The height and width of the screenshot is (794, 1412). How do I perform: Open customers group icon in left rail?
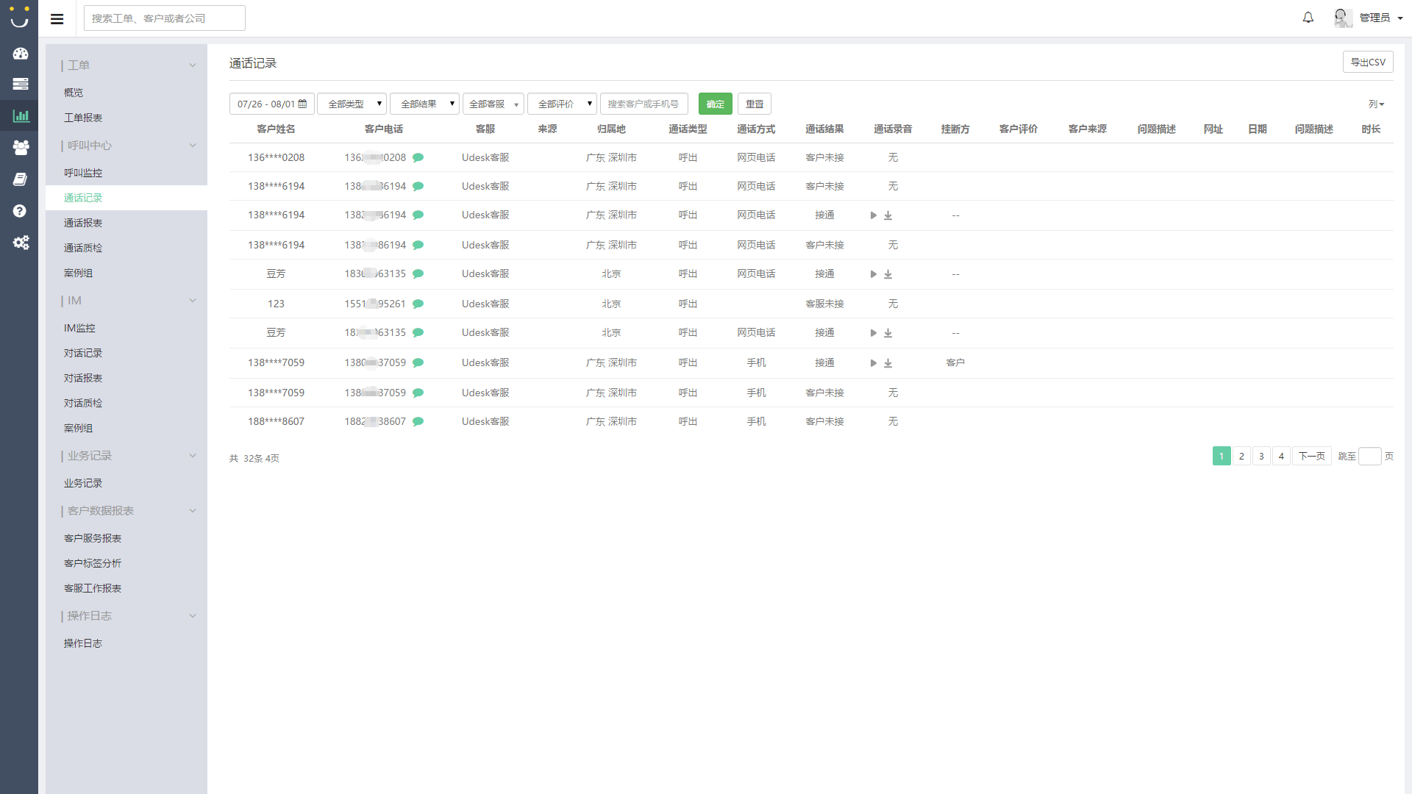point(21,148)
